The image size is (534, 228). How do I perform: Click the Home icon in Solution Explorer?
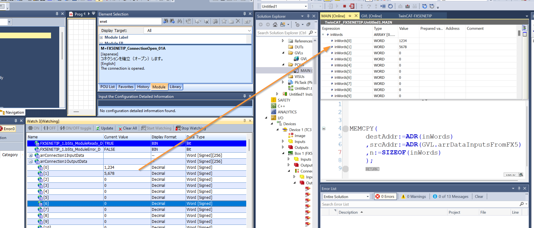275,24
